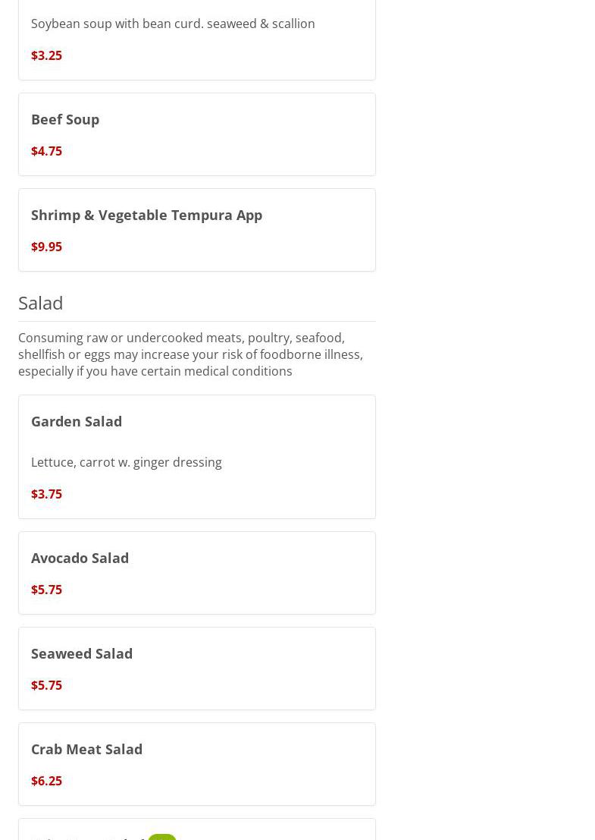This screenshot has width=595, height=840.
Task: Open the Beef Soup menu item
Action: click(x=65, y=119)
